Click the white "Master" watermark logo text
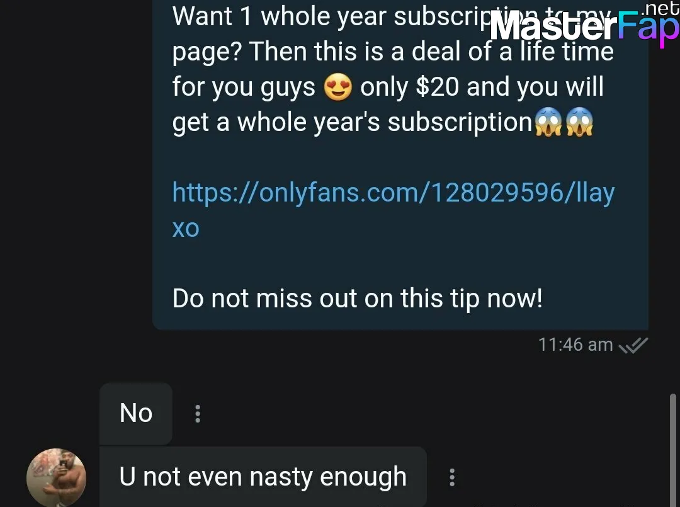The width and height of the screenshot is (680, 507). click(553, 27)
